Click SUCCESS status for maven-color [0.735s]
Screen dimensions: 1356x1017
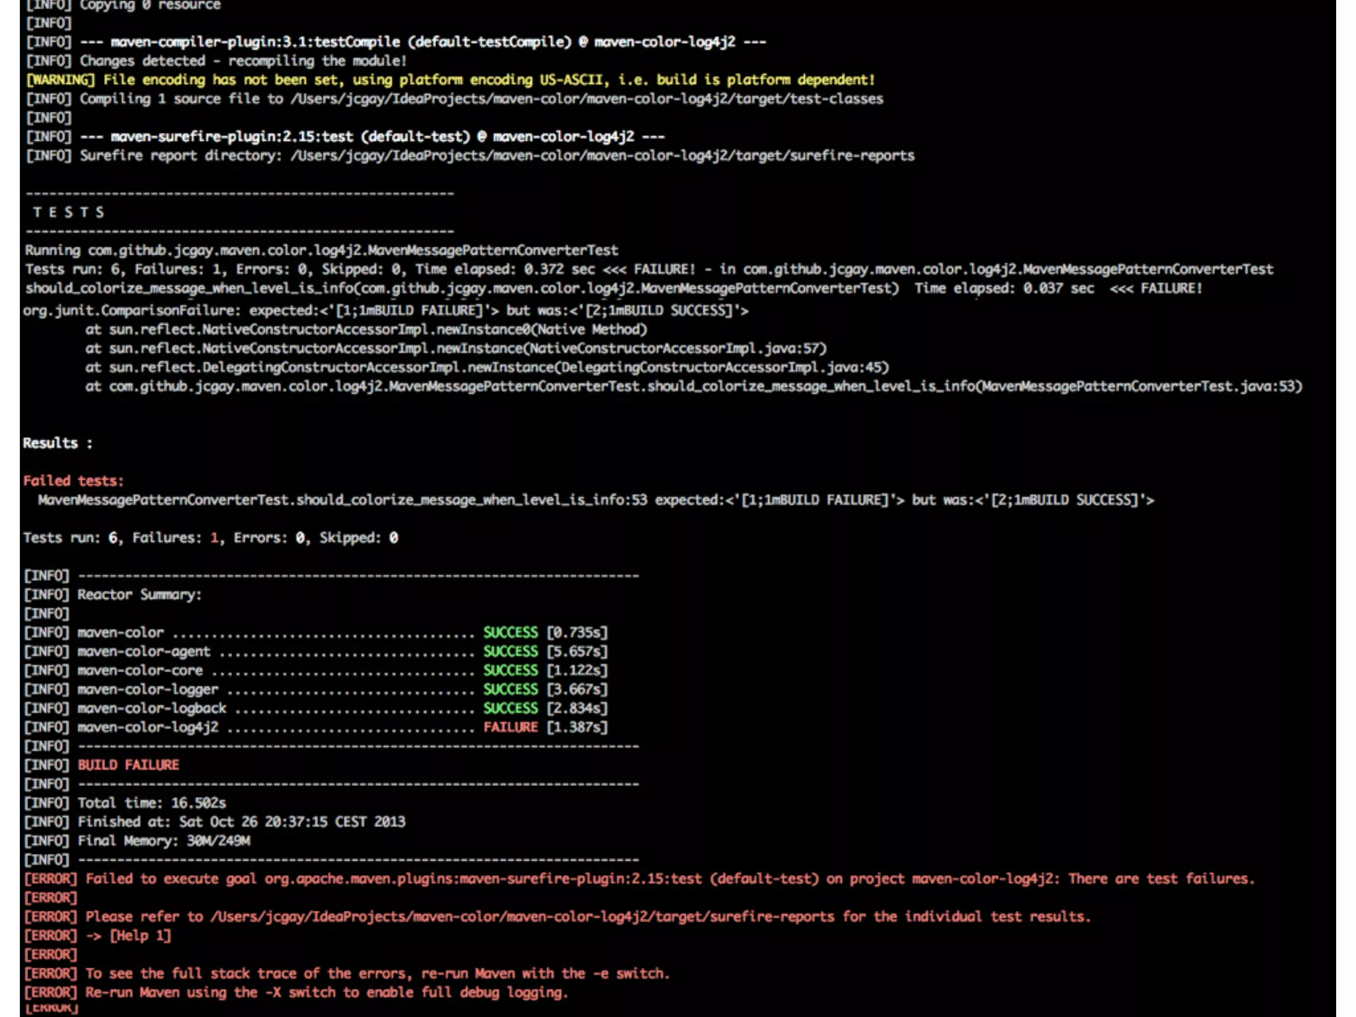510,632
